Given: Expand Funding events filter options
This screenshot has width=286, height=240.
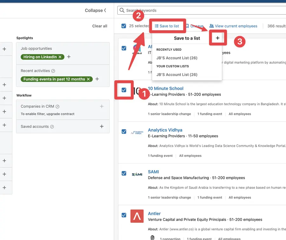Looking at the screenshot, I should (97, 79).
